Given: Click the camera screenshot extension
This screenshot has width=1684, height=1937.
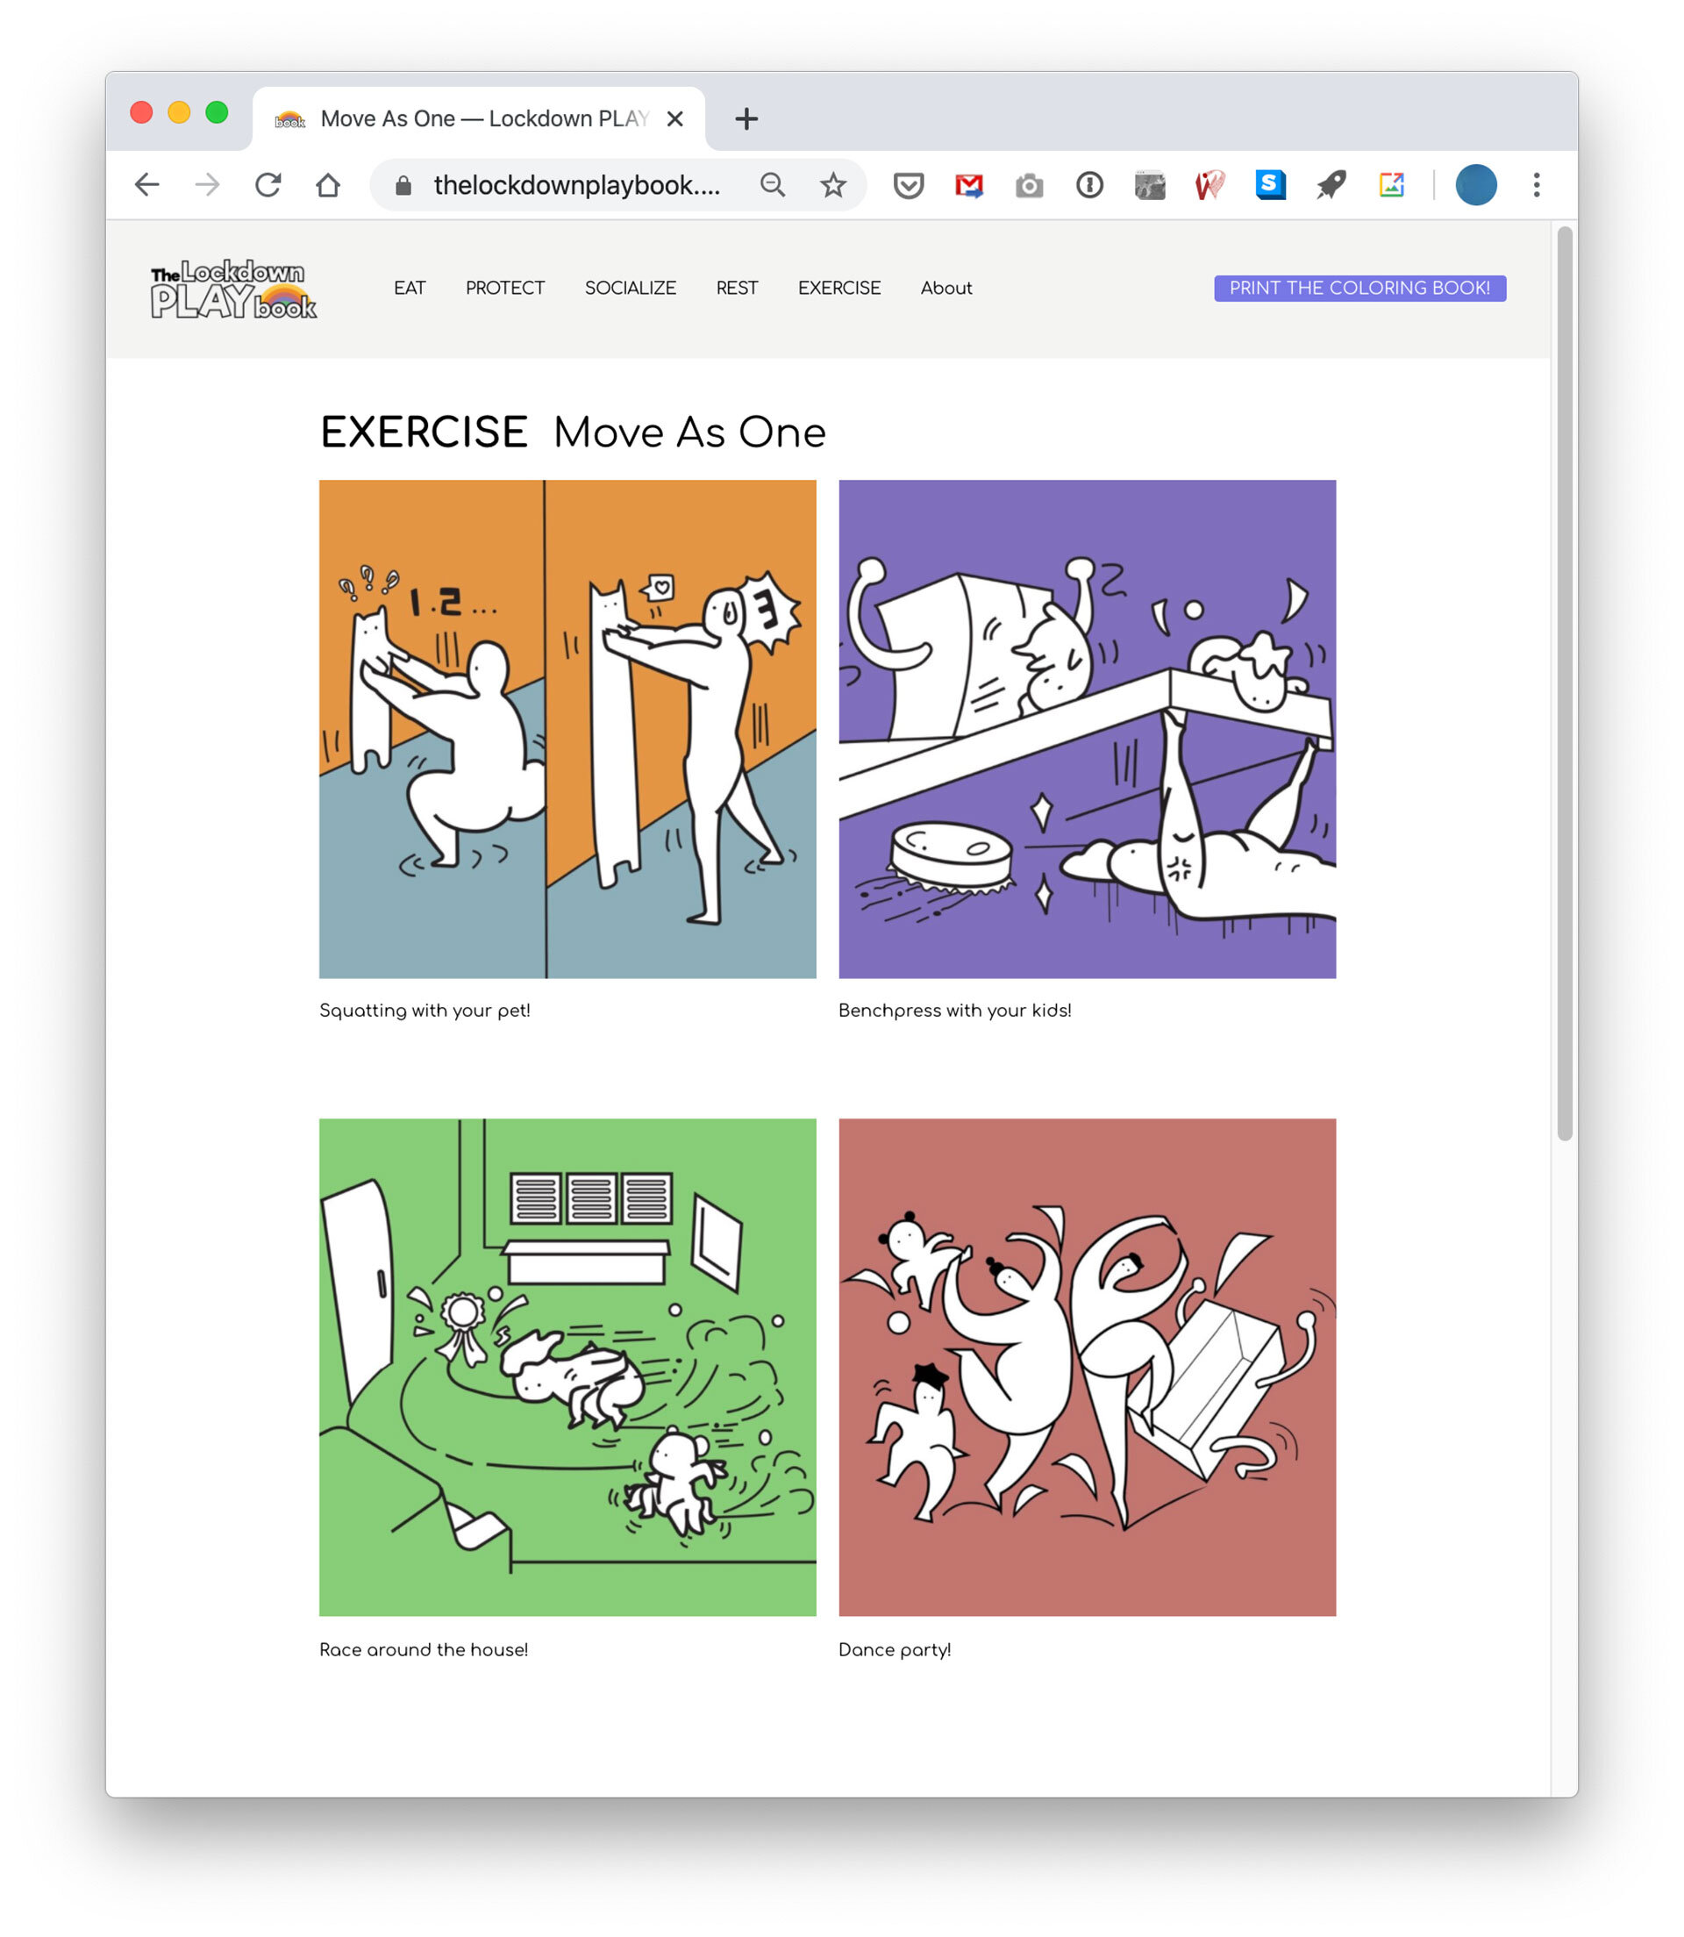Looking at the screenshot, I should tap(1029, 185).
